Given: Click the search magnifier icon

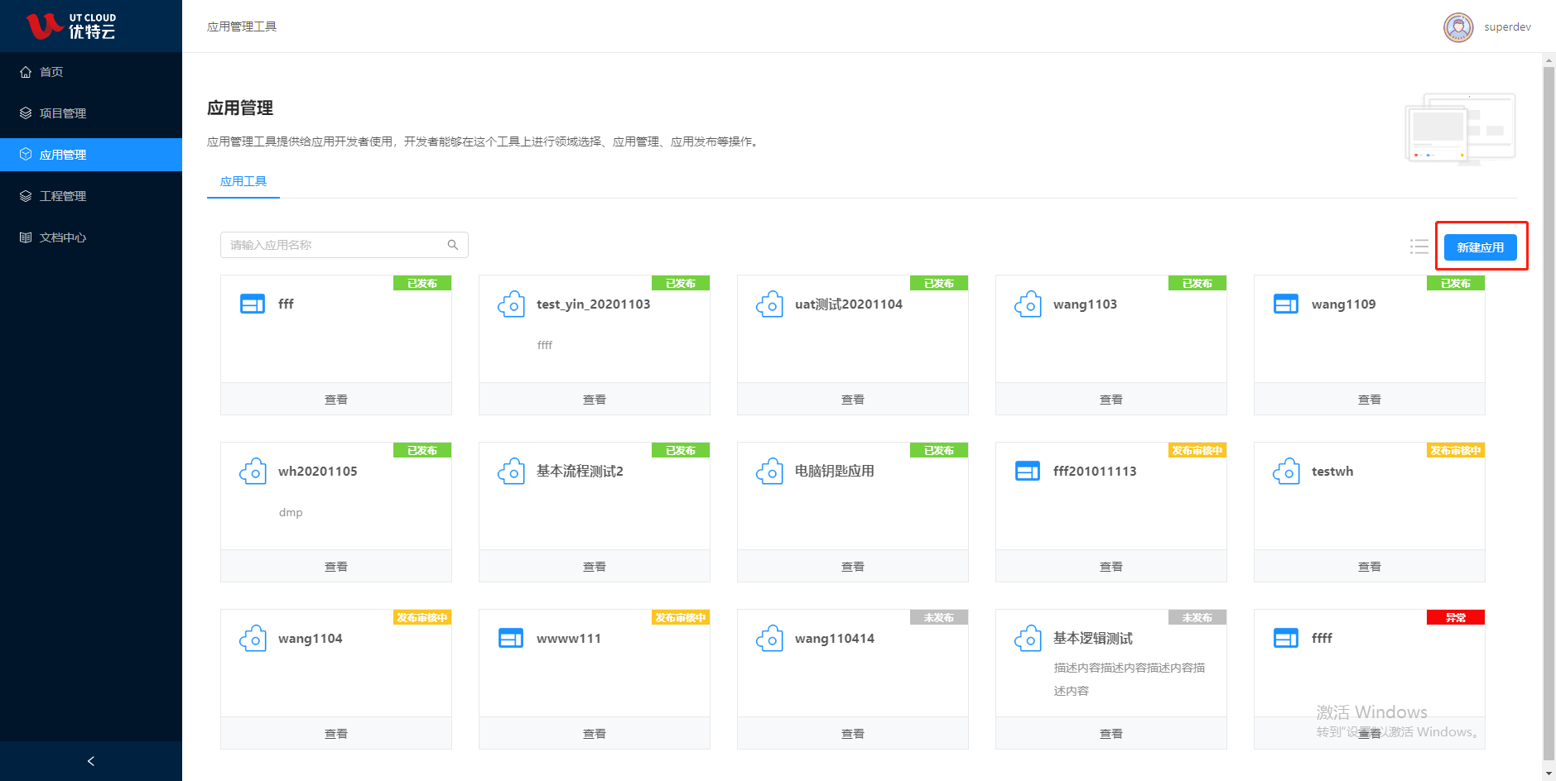Looking at the screenshot, I should (453, 245).
